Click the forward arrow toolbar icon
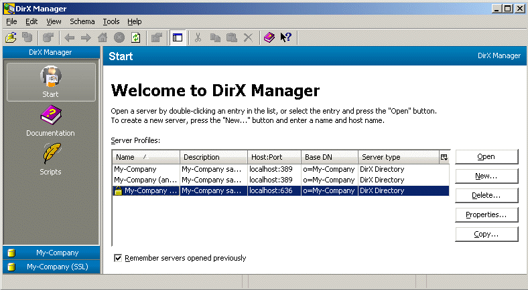The width and height of the screenshot is (528, 290). tap(86, 37)
